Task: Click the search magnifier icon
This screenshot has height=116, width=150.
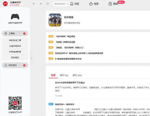Action: [x=68, y=4]
